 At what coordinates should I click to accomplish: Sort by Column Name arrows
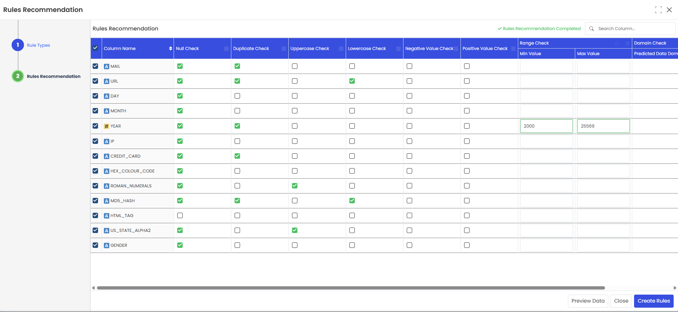pyautogui.click(x=171, y=49)
